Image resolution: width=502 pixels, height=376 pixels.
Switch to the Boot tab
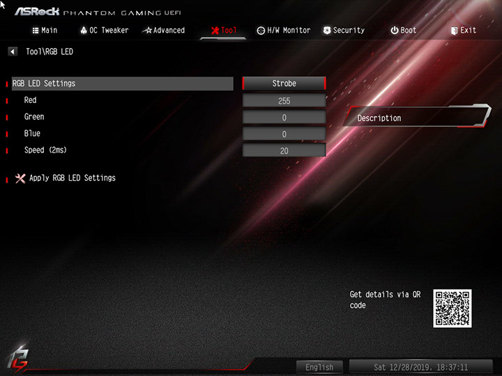click(x=404, y=31)
